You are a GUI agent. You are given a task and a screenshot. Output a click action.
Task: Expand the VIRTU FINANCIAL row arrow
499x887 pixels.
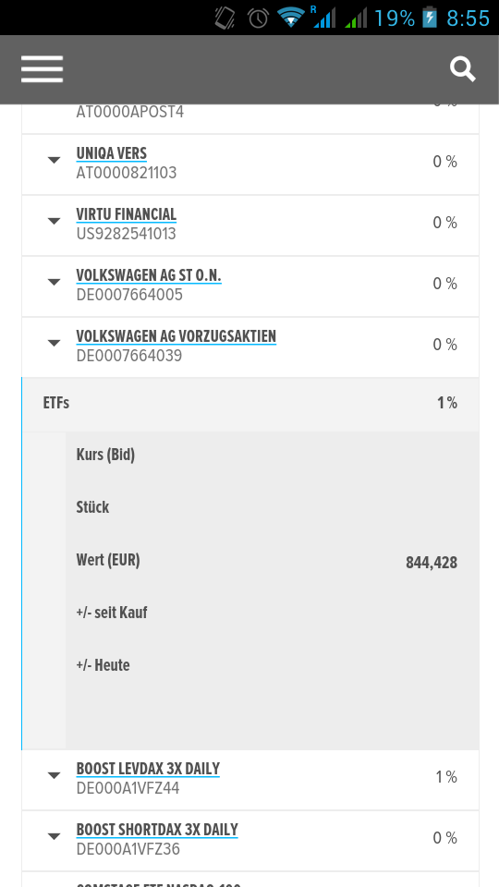(x=54, y=221)
